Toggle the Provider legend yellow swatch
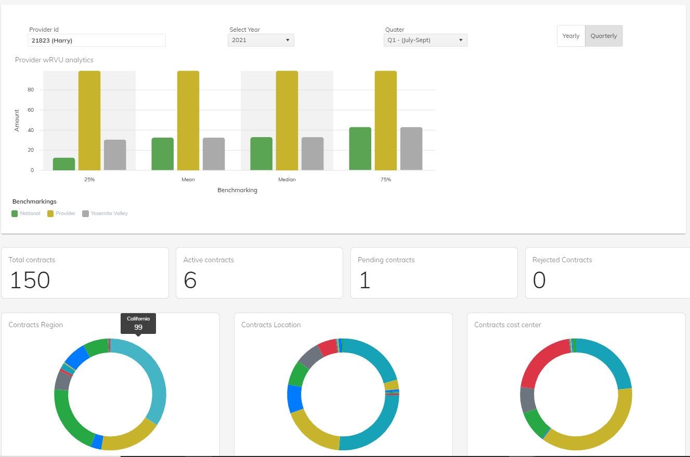The height and width of the screenshot is (457, 690). [x=50, y=213]
